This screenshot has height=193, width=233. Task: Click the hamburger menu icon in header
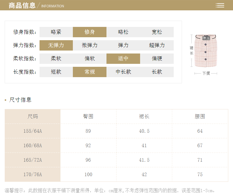(x=220, y=5)
